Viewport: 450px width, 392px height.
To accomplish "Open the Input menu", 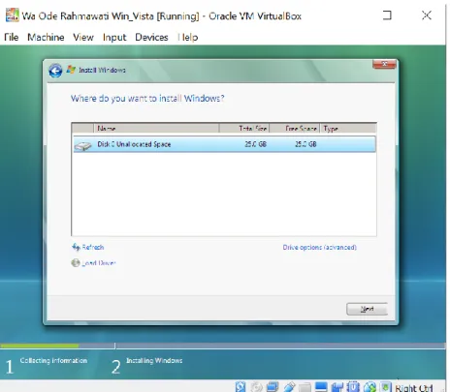I will [x=114, y=38].
